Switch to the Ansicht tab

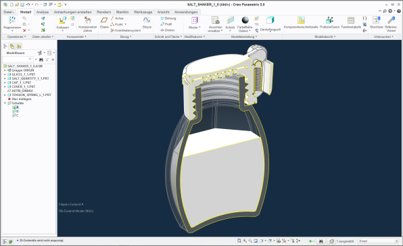point(163,12)
